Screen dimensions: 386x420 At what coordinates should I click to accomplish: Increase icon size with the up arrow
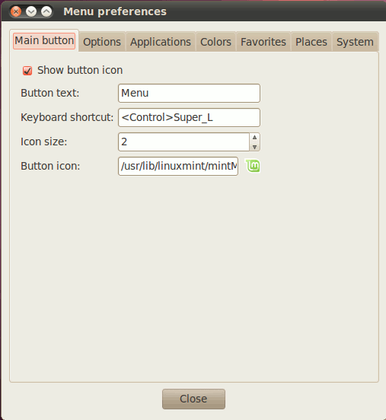pos(254,137)
